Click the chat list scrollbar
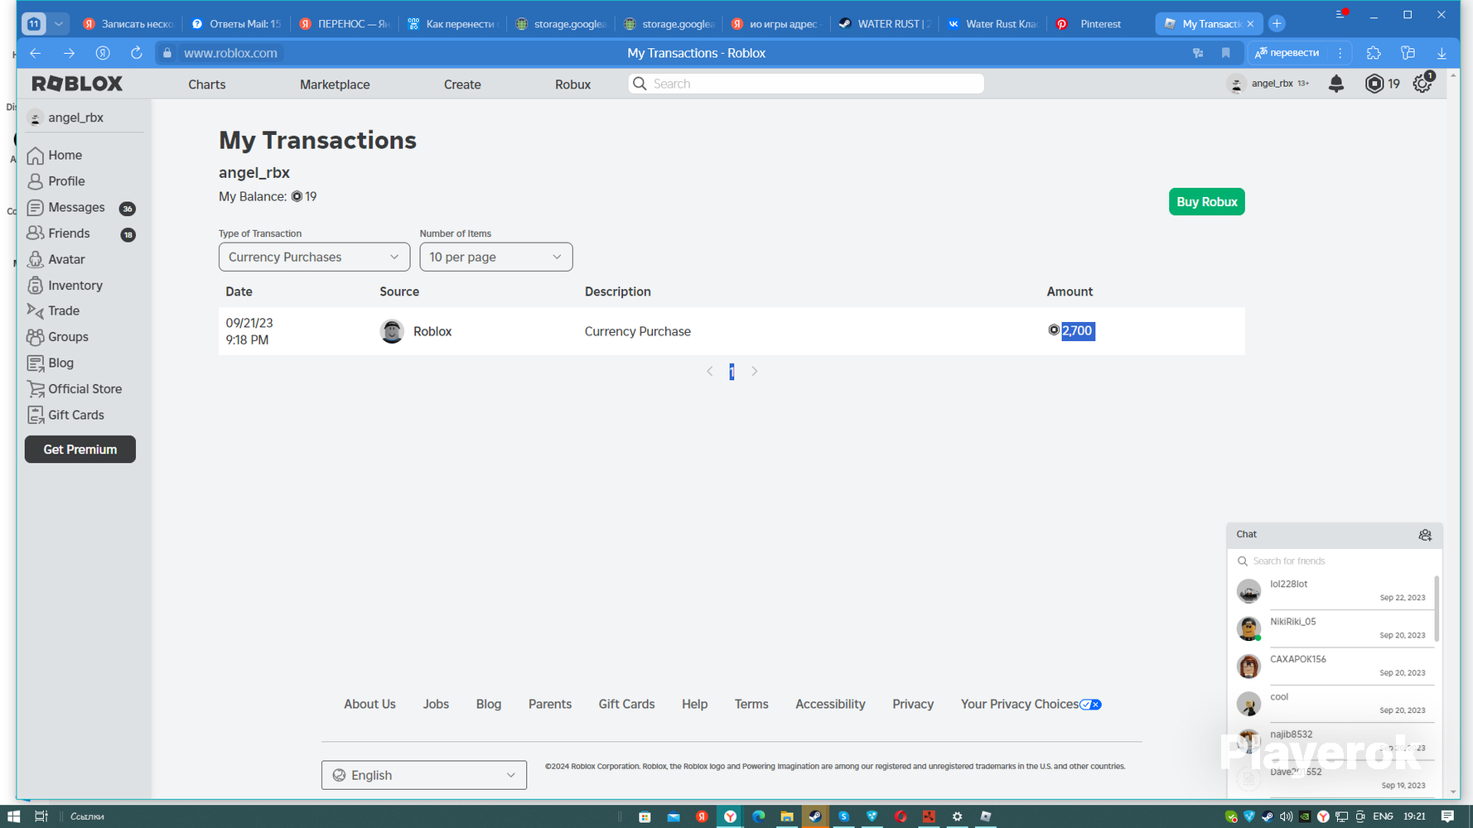This screenshot has width=1473, height=828. 1437,609
